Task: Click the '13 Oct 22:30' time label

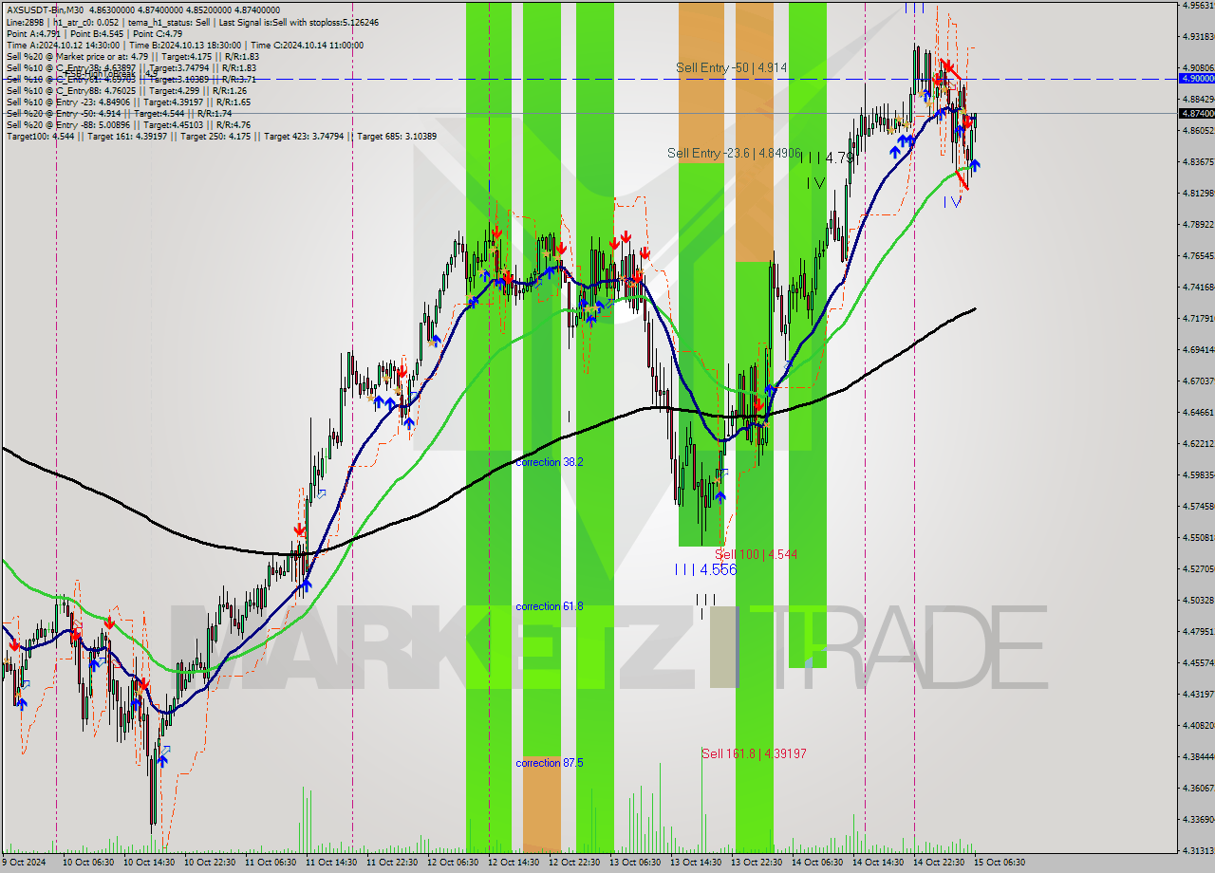Action: (x=756, y=863)
